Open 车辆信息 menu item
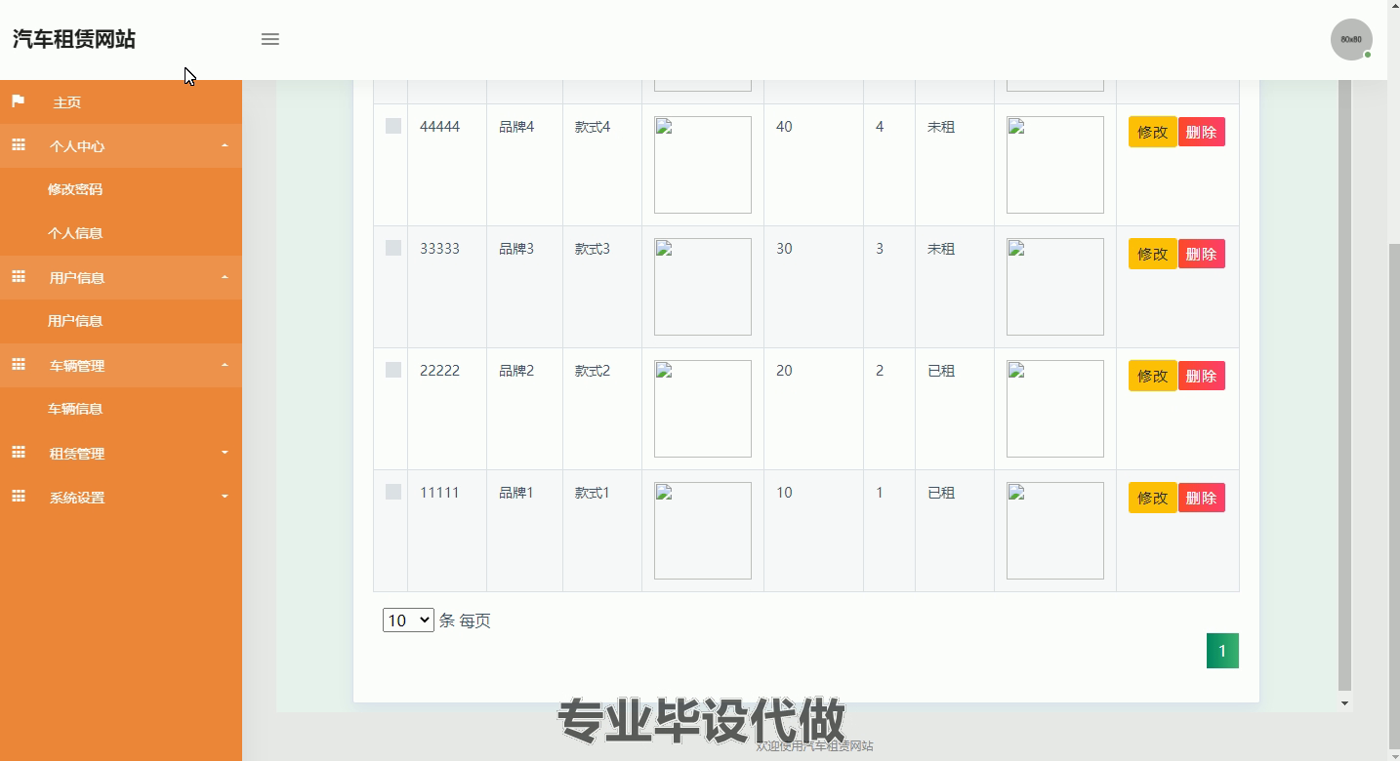Image resolution: width=1400 pixels, height=761 pixels. point(75,409)
